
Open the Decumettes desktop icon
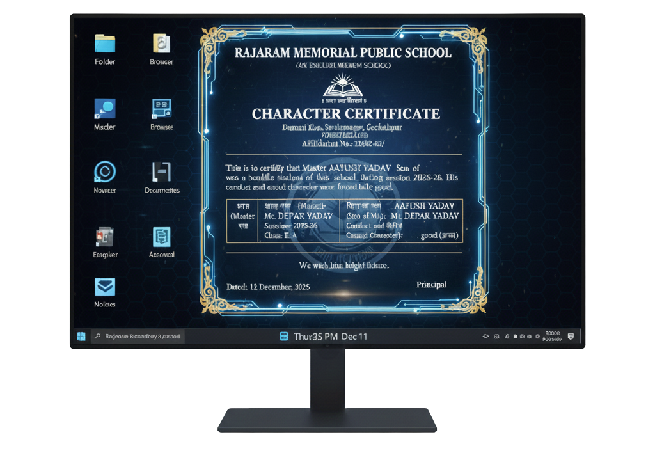(x=161, y=171)
